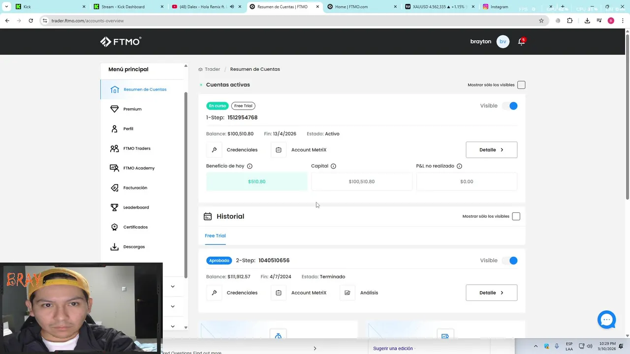Open Chrome three-dot menu
The width and height of the screenshot is (630, 354).
pyautogui.click(x=623, y=21)
